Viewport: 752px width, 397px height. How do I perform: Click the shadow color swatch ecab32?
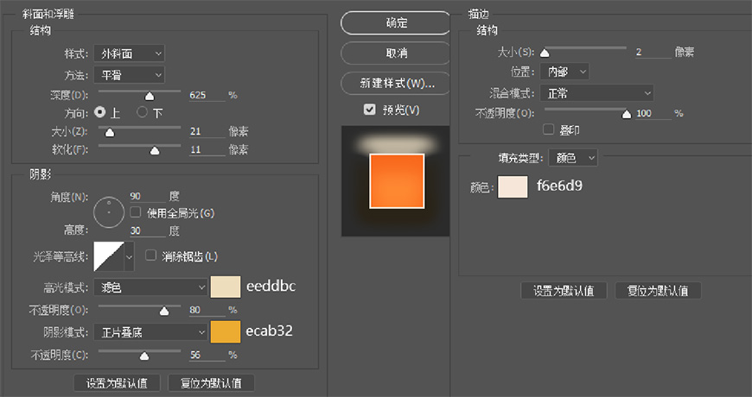pos(226,332)
